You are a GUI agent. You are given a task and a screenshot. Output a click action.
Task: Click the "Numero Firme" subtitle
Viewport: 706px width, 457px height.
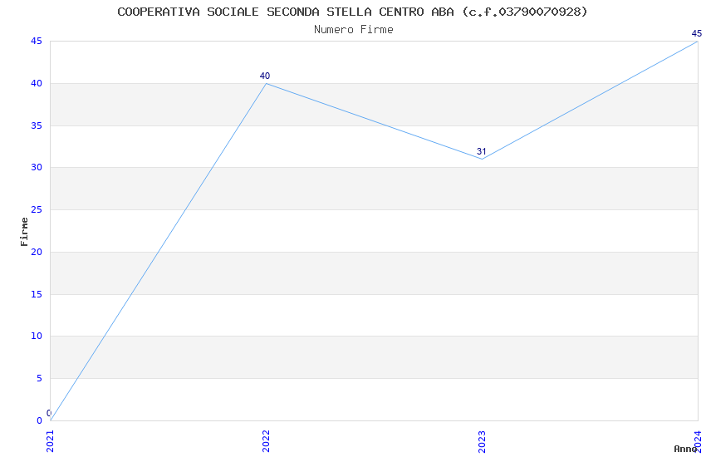(x=353, y=30)
